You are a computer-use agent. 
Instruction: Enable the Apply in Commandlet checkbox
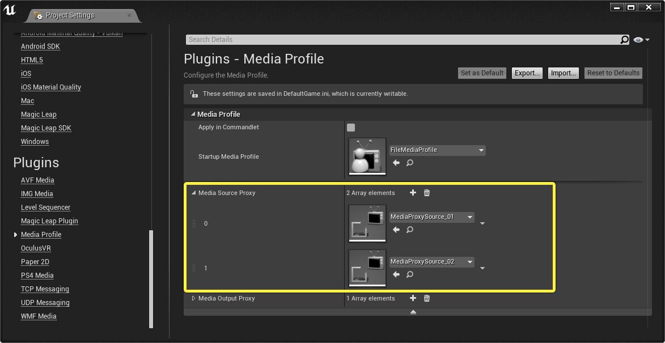coord(350,128)
